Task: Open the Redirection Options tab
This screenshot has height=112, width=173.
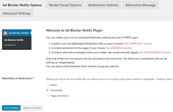Action: click(x=103, y=5)
